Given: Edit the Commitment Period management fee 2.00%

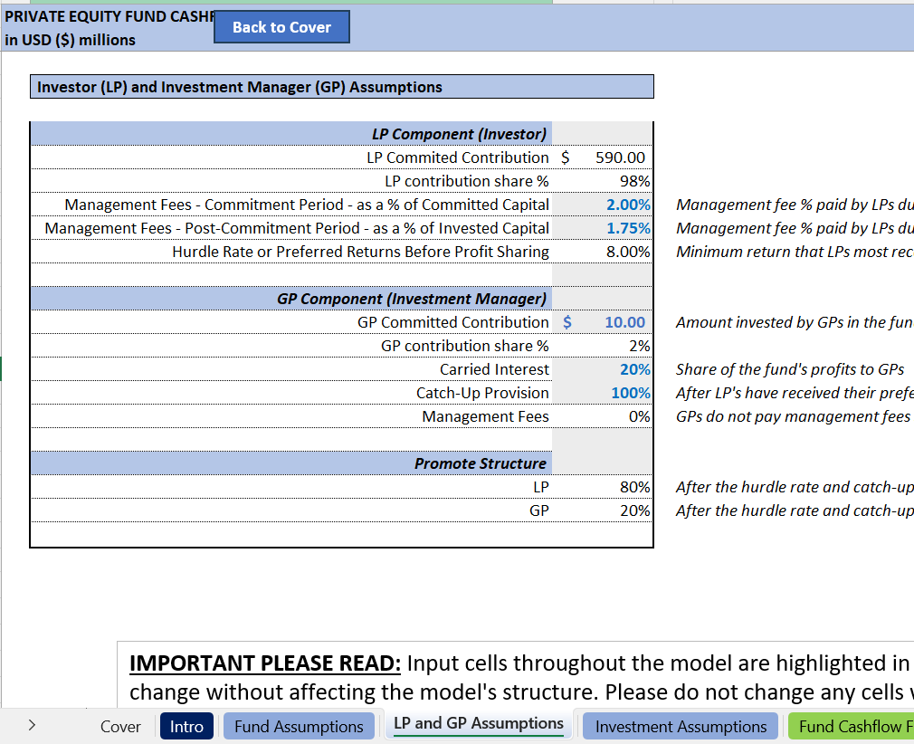Looking at the screenshot, I should (602, 205).
